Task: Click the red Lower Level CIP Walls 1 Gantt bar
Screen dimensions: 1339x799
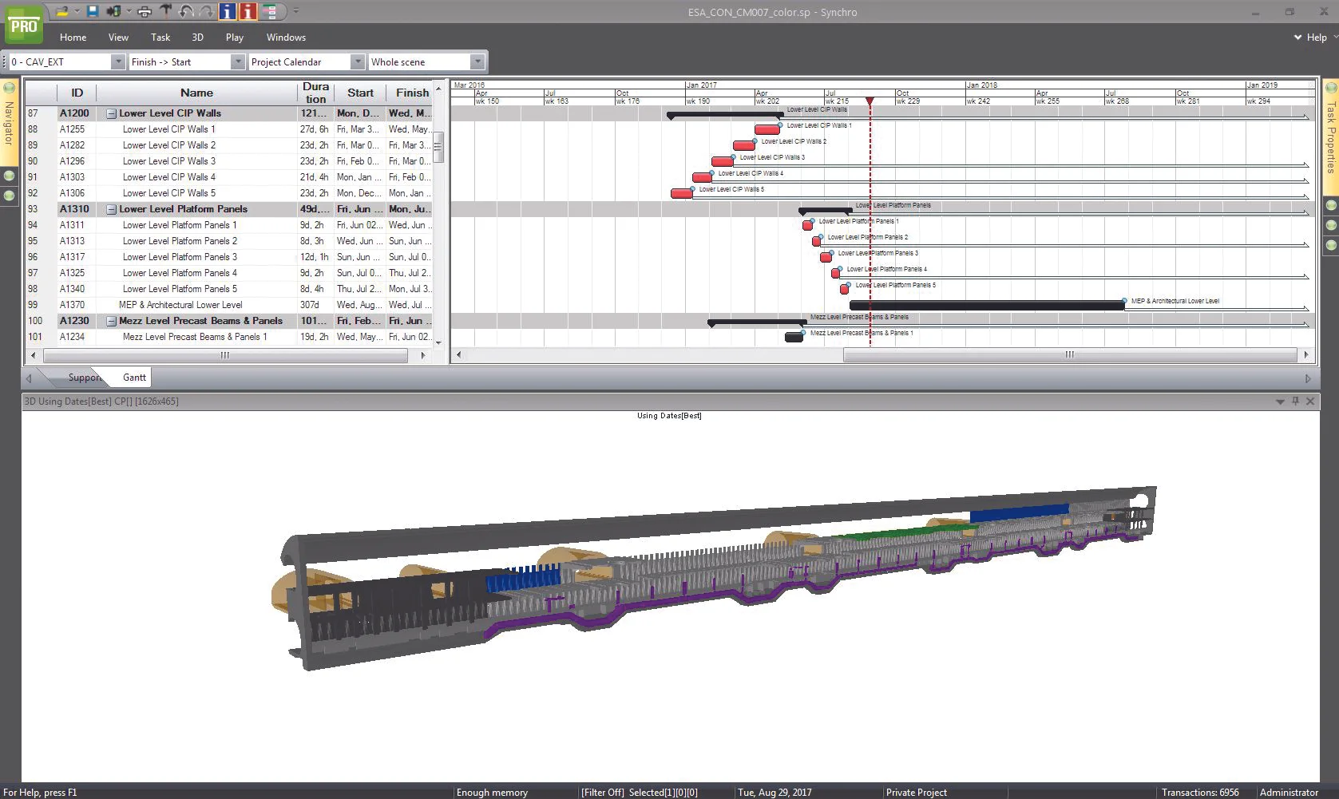Action: pyautogui.click(x=767, y=129)
